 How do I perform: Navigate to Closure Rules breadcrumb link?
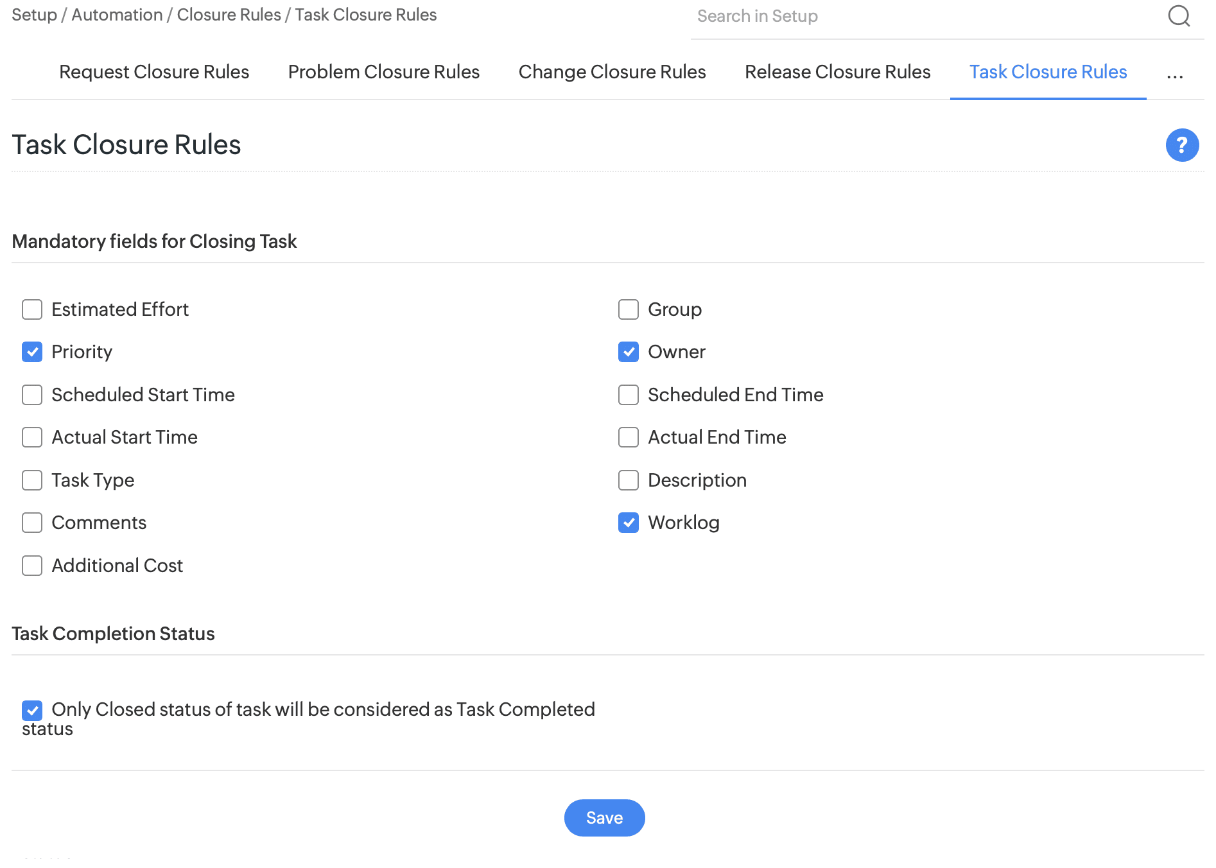point(229,15)
